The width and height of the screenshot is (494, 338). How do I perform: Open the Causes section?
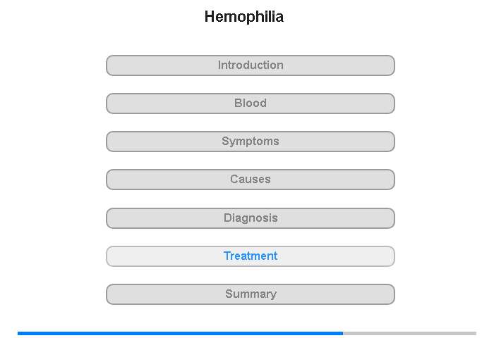tap(251, 180)
